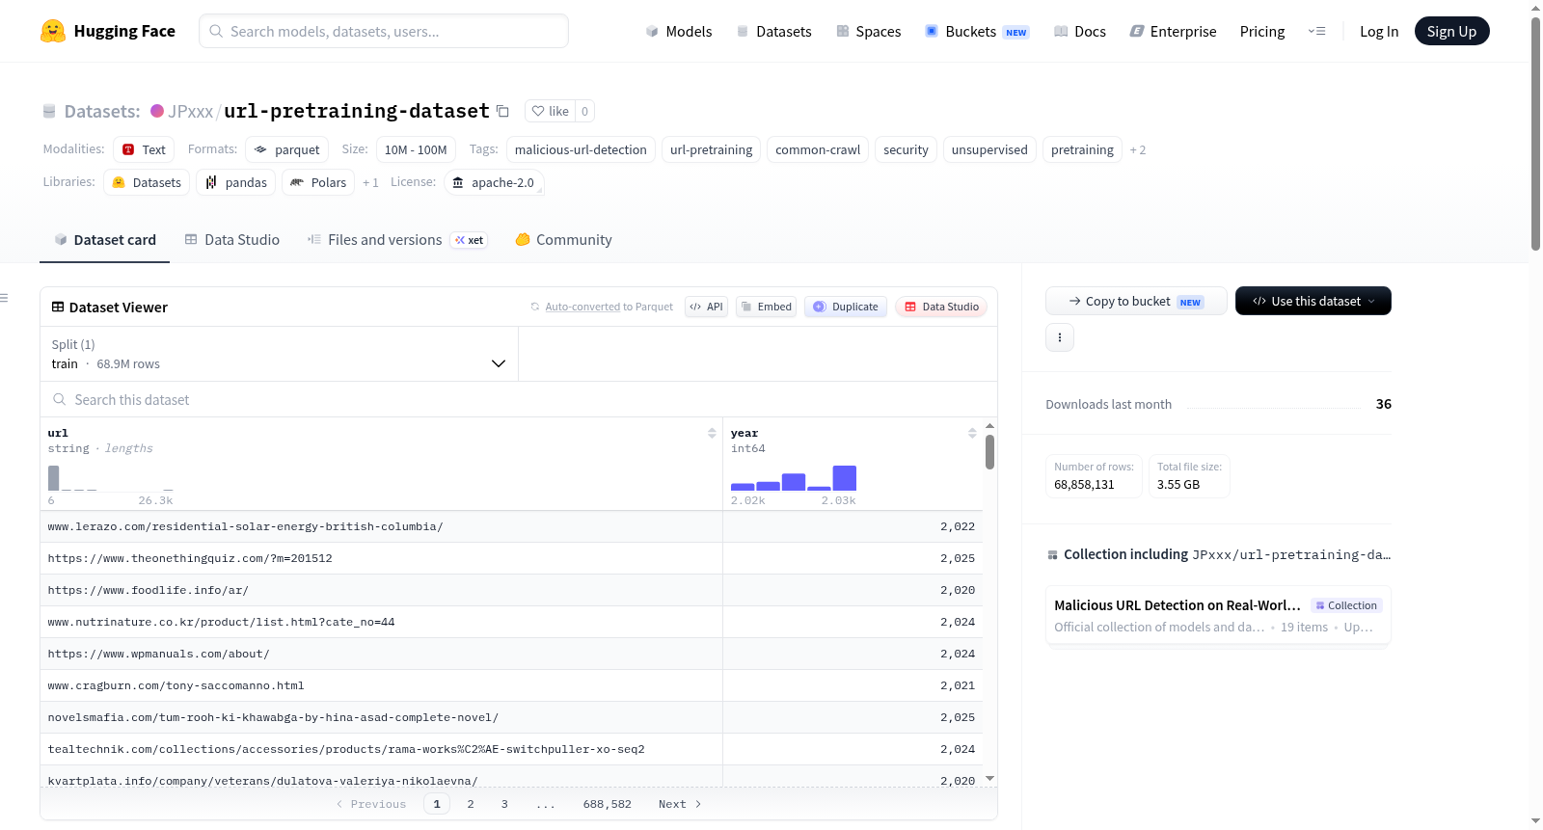Go to page 3 of viewer
The width and height of the screenshot is (1543, 830).
(x=504, y=804)
